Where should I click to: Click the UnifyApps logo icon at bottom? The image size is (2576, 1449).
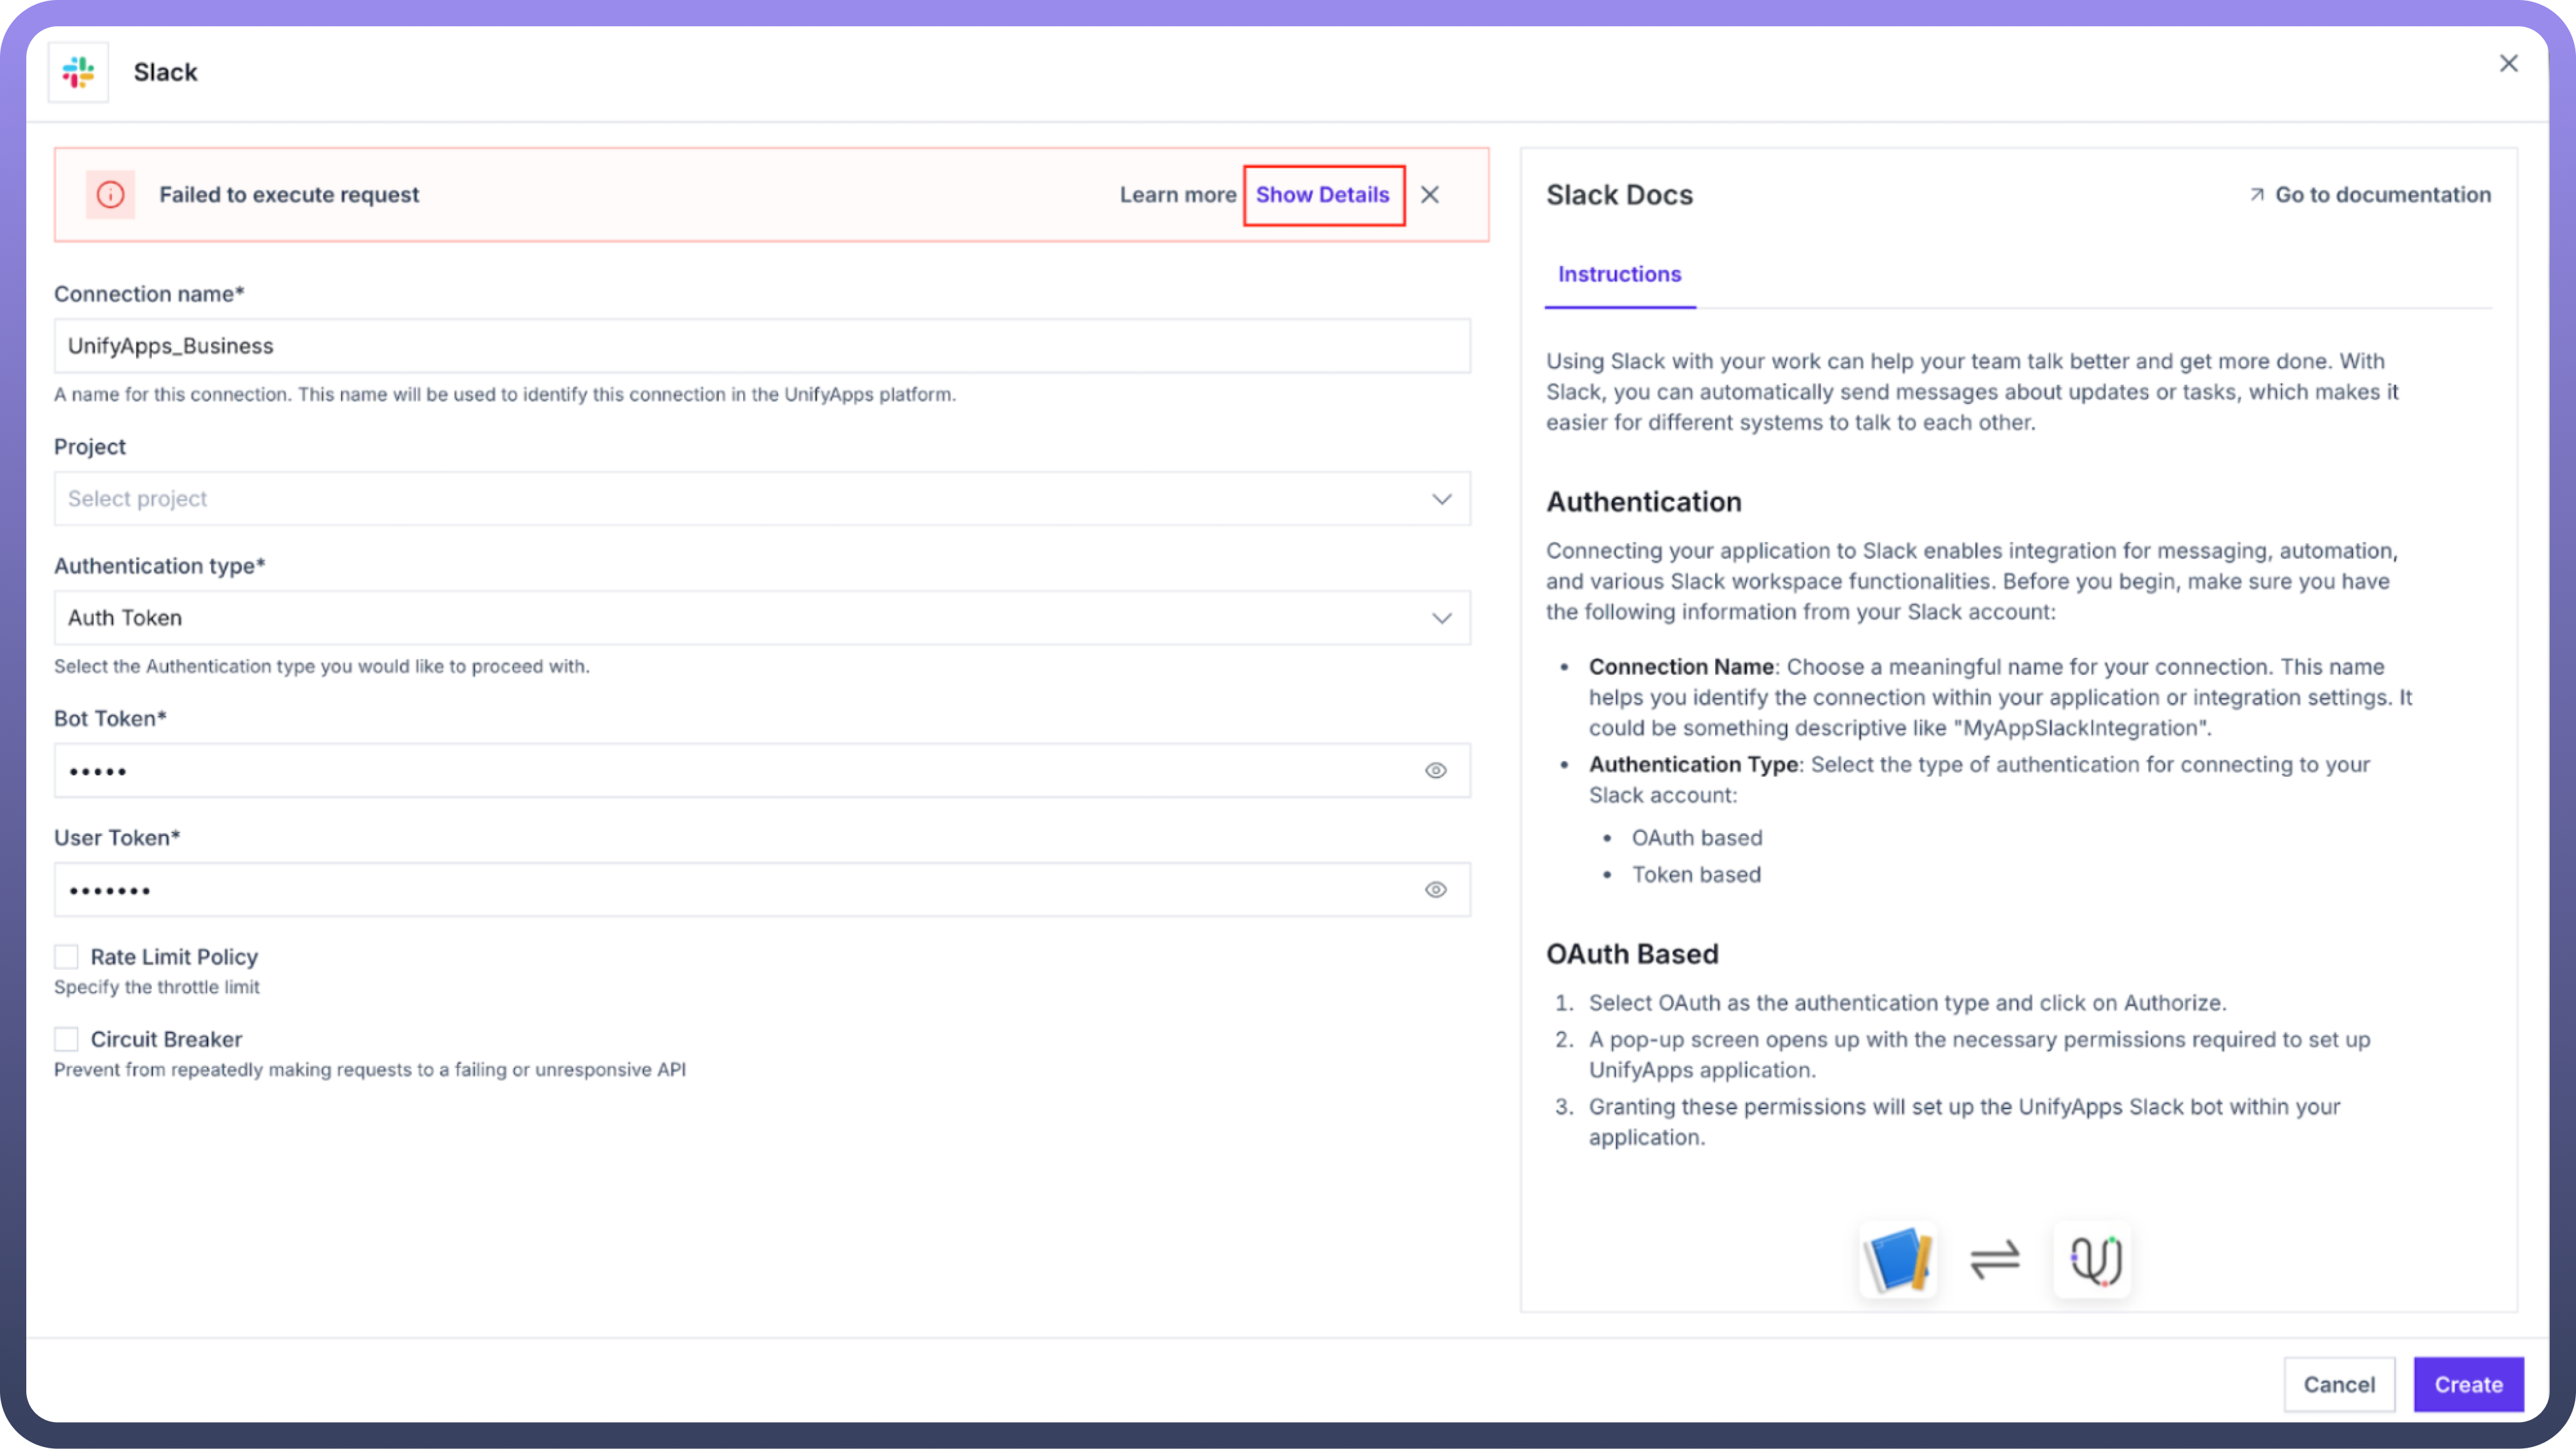click(2093, 1259)
